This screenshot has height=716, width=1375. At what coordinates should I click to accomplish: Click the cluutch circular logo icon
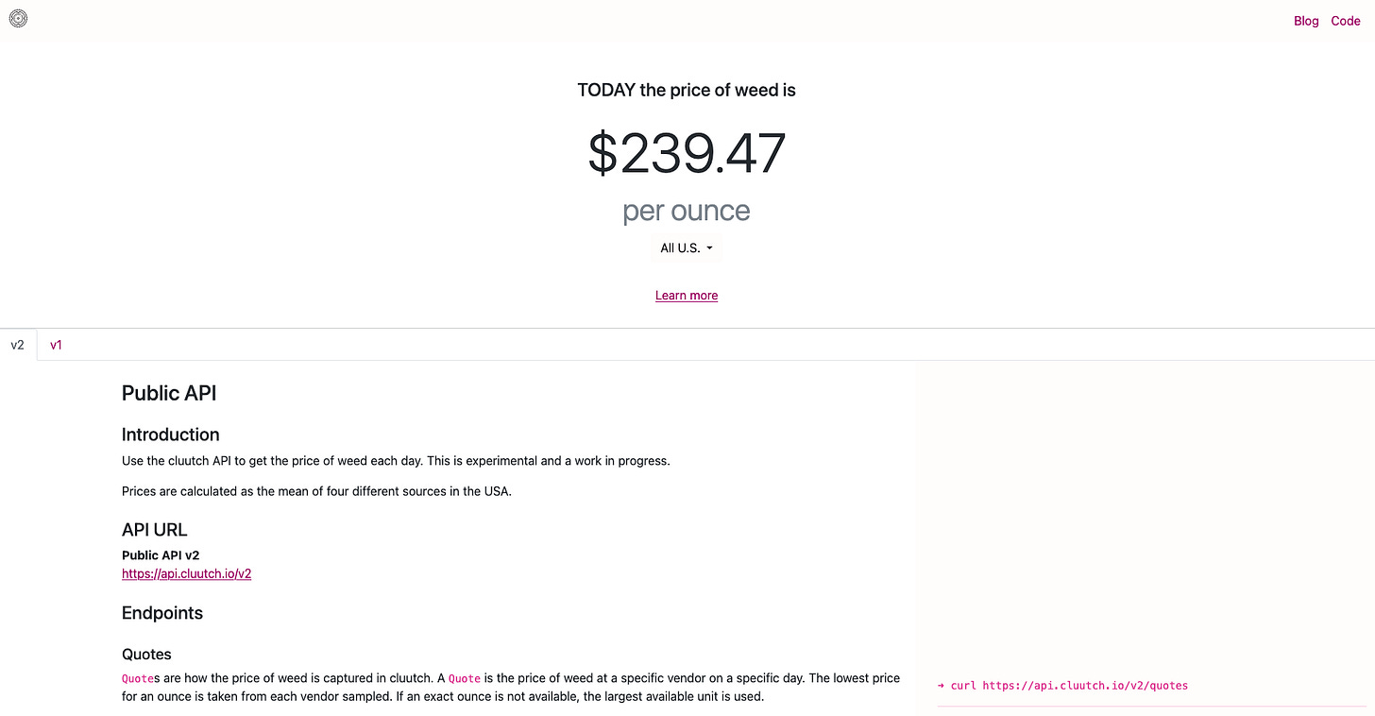coord(18,18)
